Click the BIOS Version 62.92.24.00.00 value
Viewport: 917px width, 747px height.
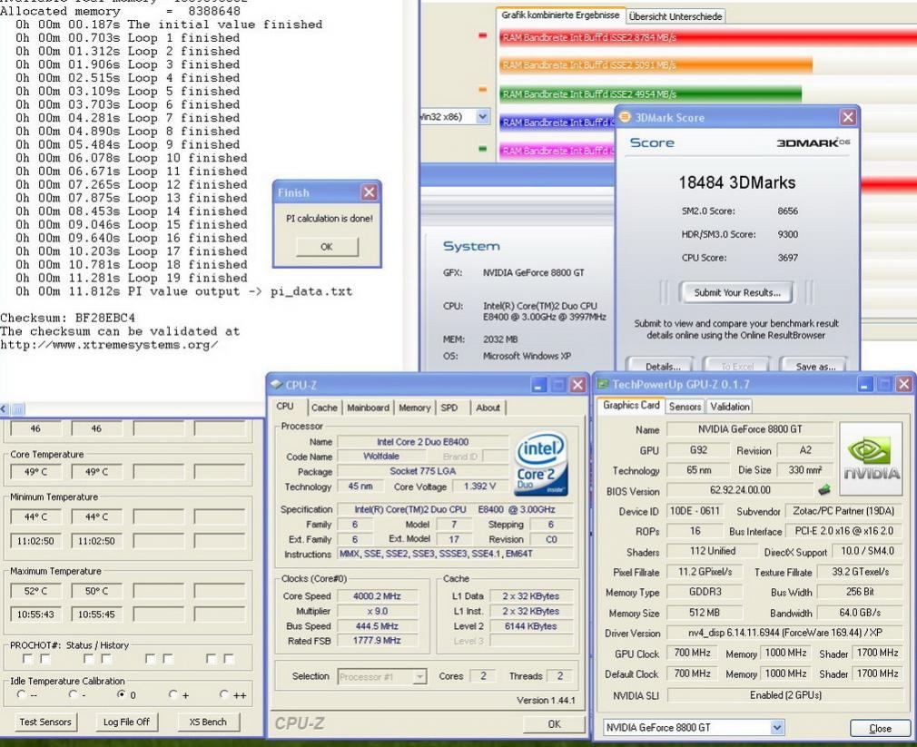point(740,490)
